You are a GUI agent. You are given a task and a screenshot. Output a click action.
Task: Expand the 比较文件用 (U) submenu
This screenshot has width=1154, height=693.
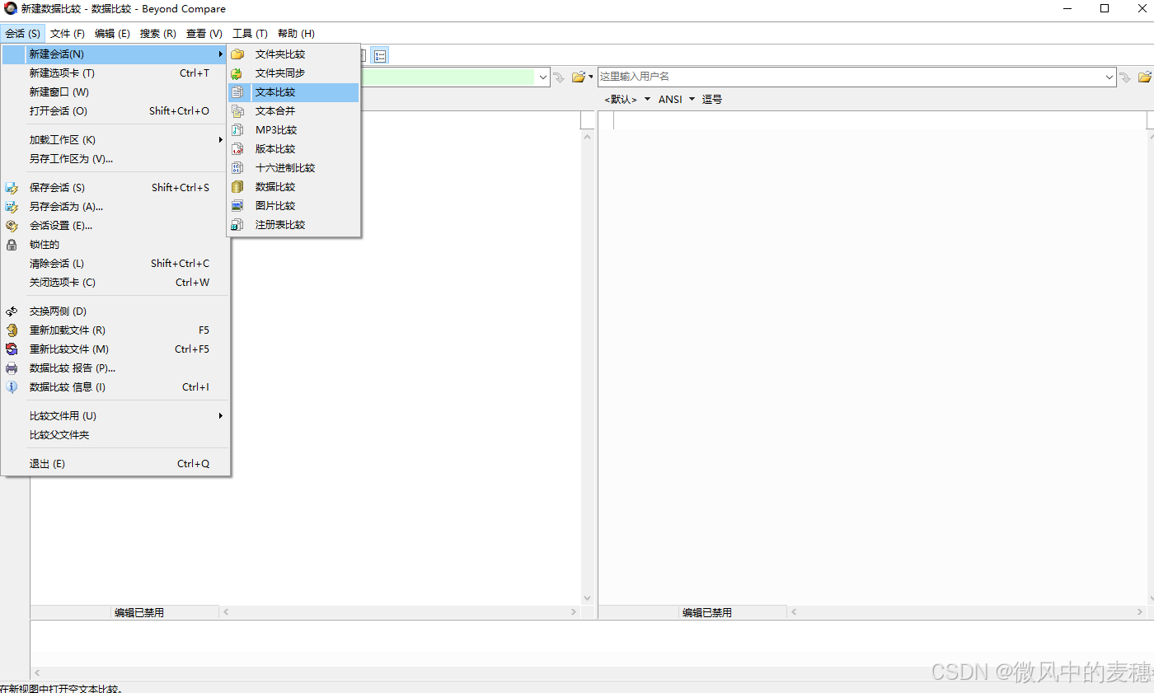(115, 416)
